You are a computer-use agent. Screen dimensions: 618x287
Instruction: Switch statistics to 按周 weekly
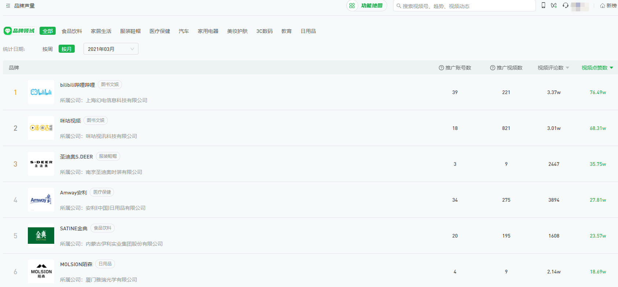[x=48, y=49]
